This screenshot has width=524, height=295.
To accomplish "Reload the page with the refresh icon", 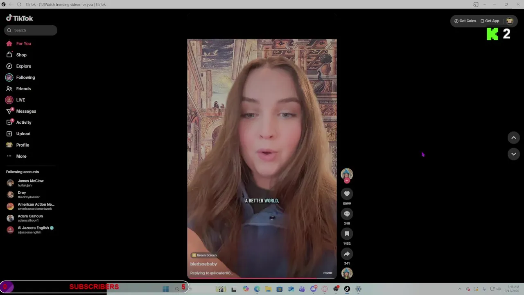I will point(19,5).
